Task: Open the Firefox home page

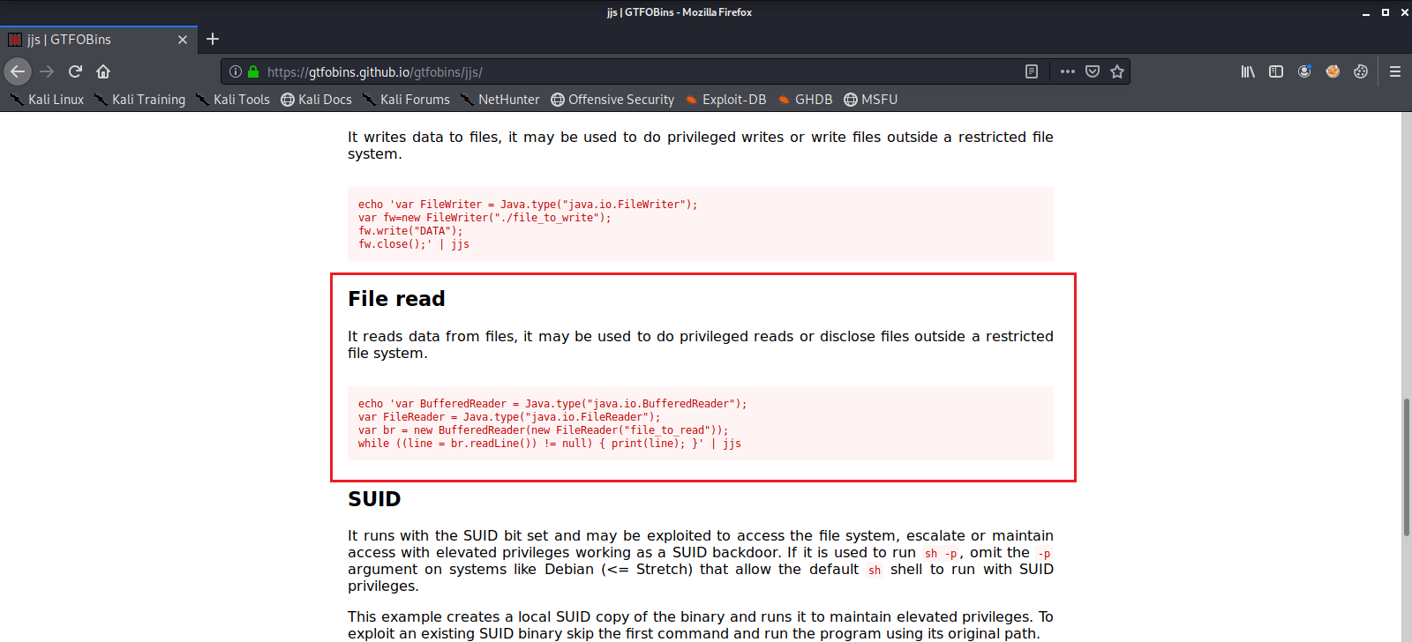Action: [103, 71]
